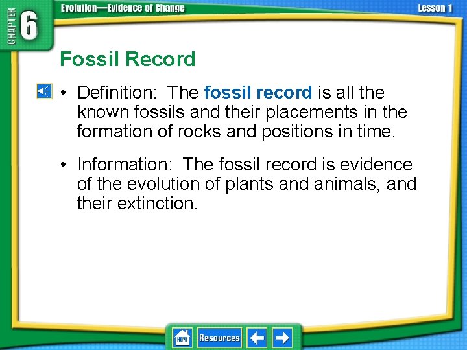Image resolution: width=467 pixels, height=350 pixels.
Task: Click the word 'evidence' in second bullet
Action: coord(376,164)
